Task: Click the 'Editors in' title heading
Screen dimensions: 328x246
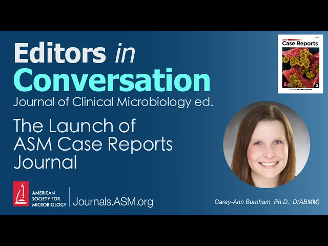Action: 74,53
